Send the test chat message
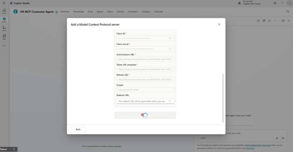Image resolution: width=293 pixels, height=152 pixels. (x=283, y=138)
